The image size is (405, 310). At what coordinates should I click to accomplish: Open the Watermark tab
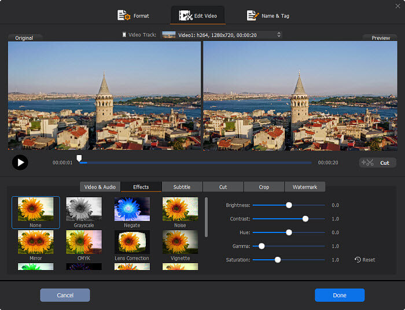[x=305, y=187]
